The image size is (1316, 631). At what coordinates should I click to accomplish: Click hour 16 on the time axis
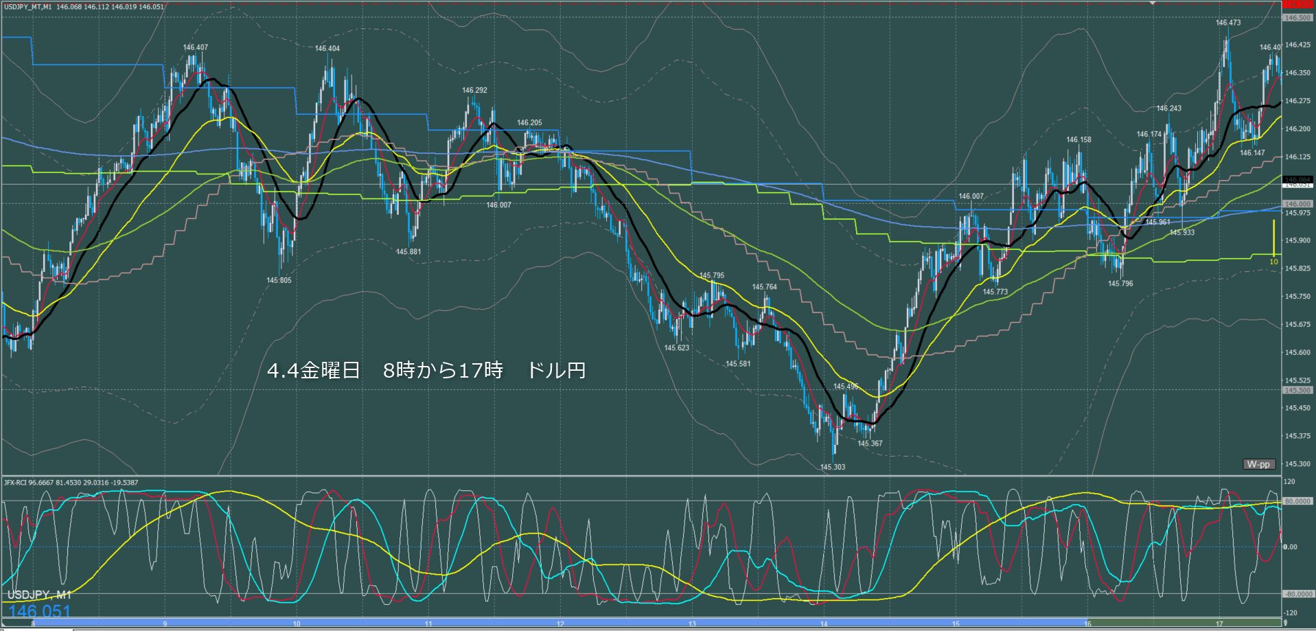point(1087,624)
